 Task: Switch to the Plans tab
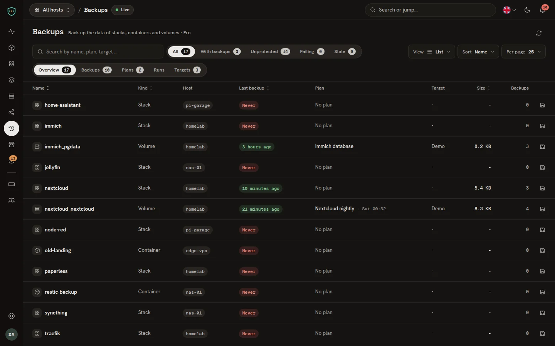[133, 70]
